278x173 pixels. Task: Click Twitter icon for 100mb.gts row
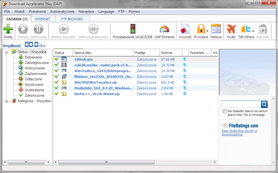coord(185,59)
